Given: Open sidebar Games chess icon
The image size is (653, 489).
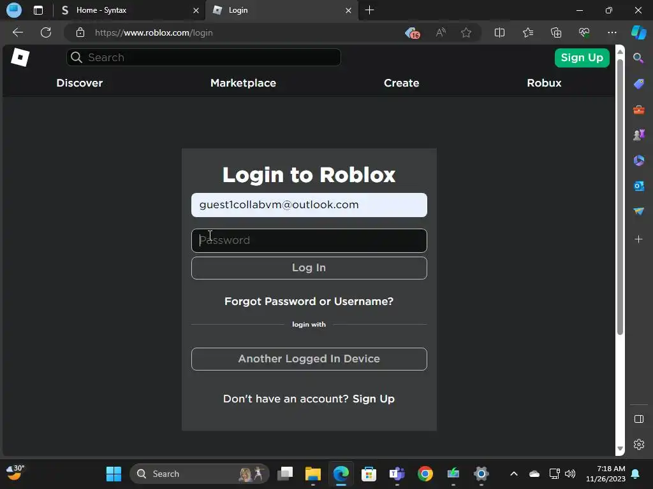Looking at the screenshot, I should 638,135.
